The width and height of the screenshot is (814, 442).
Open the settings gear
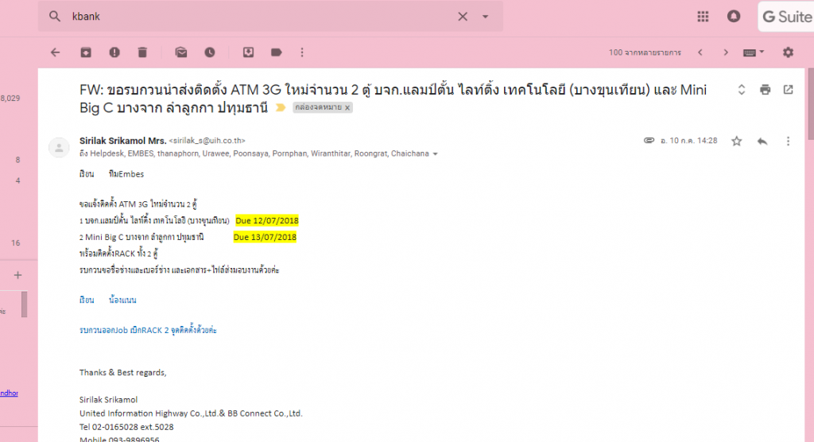[788, 52]
